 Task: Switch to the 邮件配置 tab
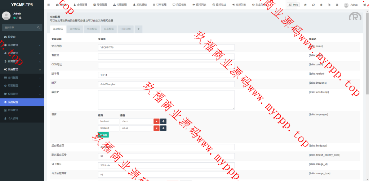tap(75, 29)
